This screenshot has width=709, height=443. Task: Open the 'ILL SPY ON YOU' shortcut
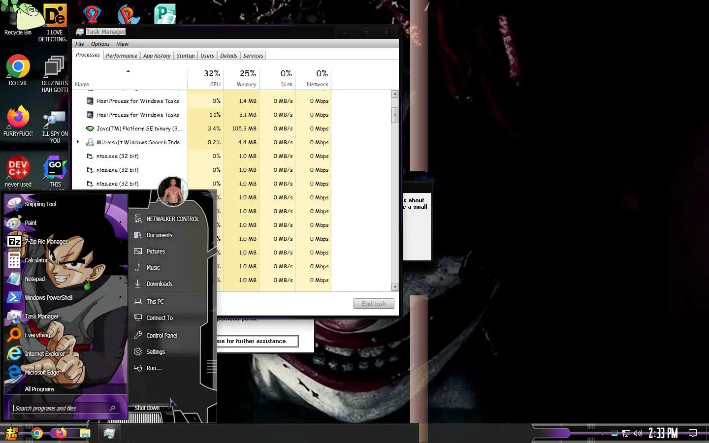tap(54, 126)
